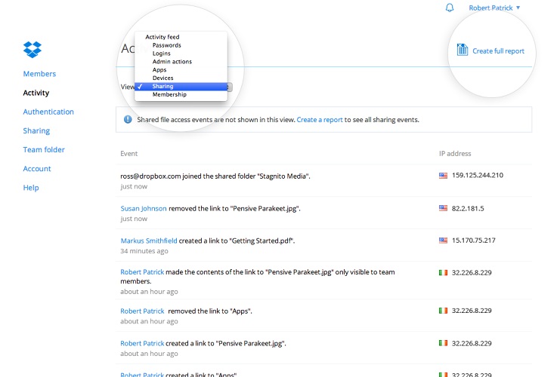This screenshot has height=377, width=560.
Task: Click US flag next to 15.170.75.217
Action: point(444,241)
